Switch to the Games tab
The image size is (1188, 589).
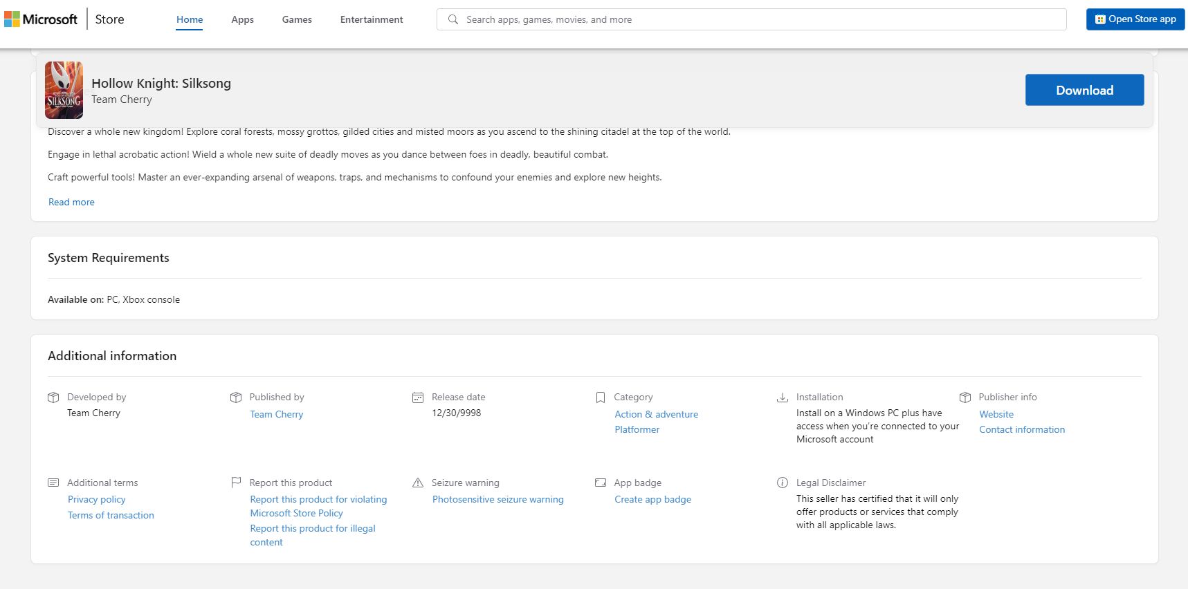297,19
